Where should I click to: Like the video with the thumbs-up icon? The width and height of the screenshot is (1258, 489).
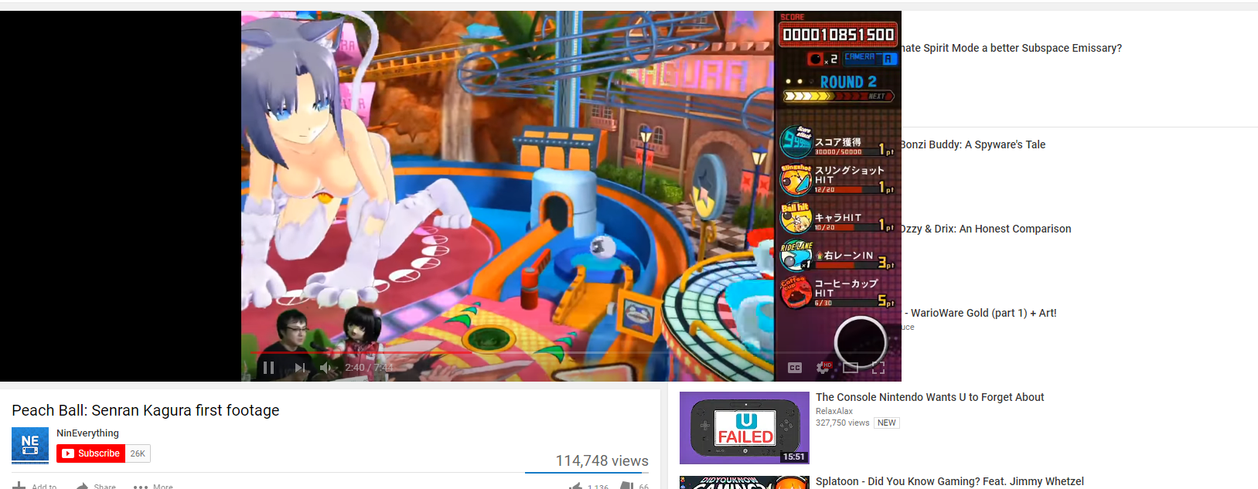pos(575,485)
